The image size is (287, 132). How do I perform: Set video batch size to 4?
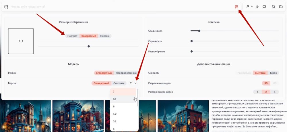pos(275,92)
